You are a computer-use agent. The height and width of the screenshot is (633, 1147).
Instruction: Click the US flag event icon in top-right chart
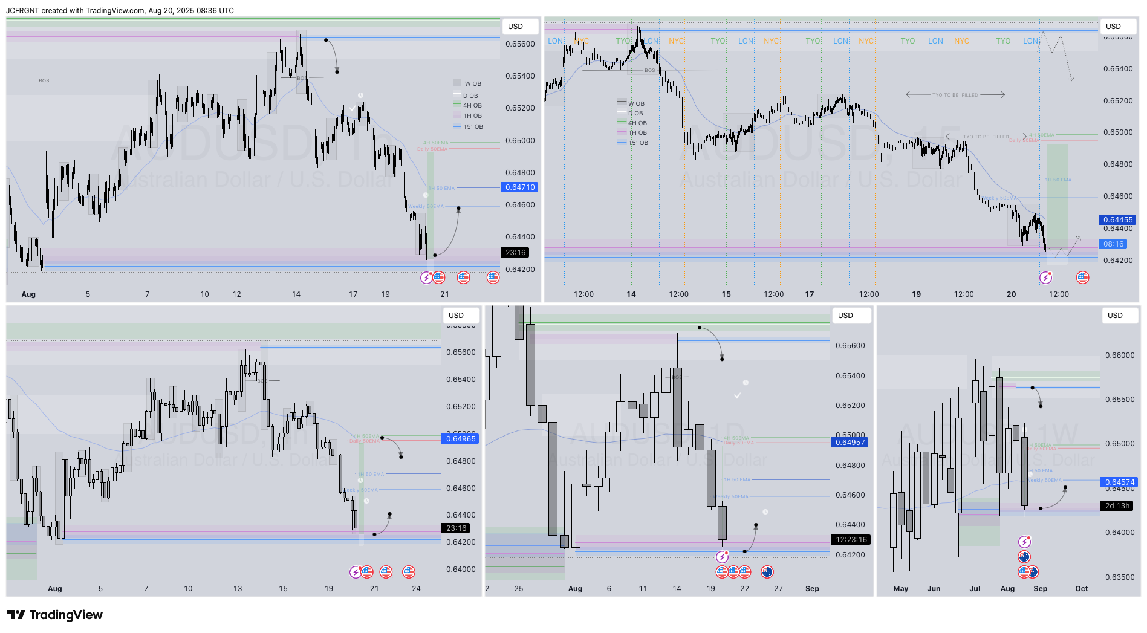click(1083, 278)
